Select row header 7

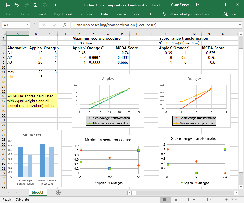click(x=3, y=53)
